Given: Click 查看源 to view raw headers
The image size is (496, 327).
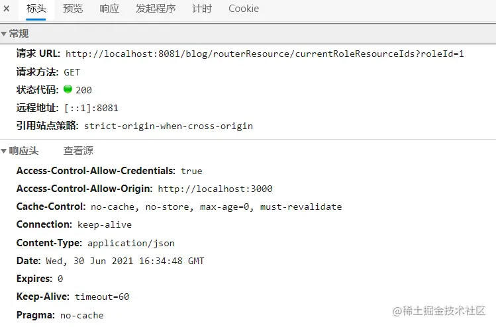Looking at the screenshot, I should coord(78,151).
